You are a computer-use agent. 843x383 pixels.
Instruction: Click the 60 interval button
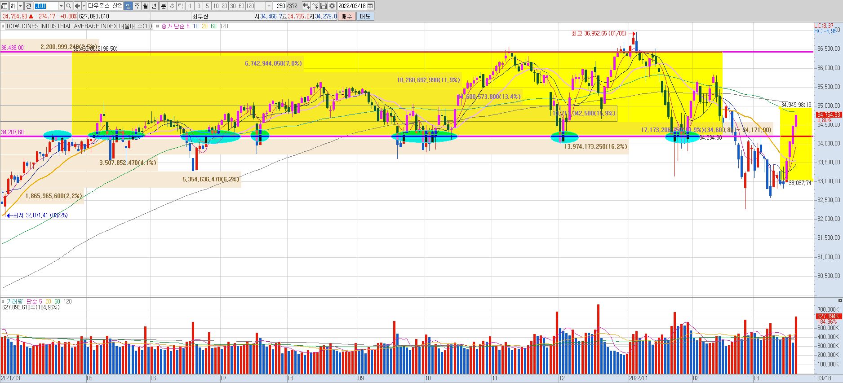click(x=241, y=6)
